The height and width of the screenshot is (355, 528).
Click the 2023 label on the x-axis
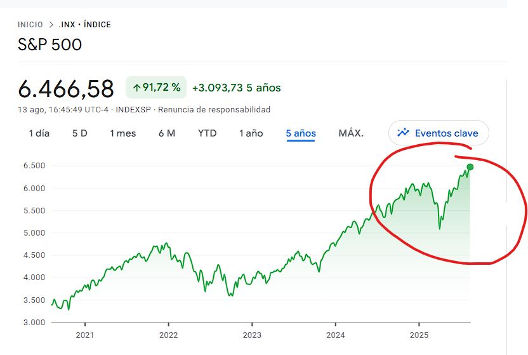252,335
